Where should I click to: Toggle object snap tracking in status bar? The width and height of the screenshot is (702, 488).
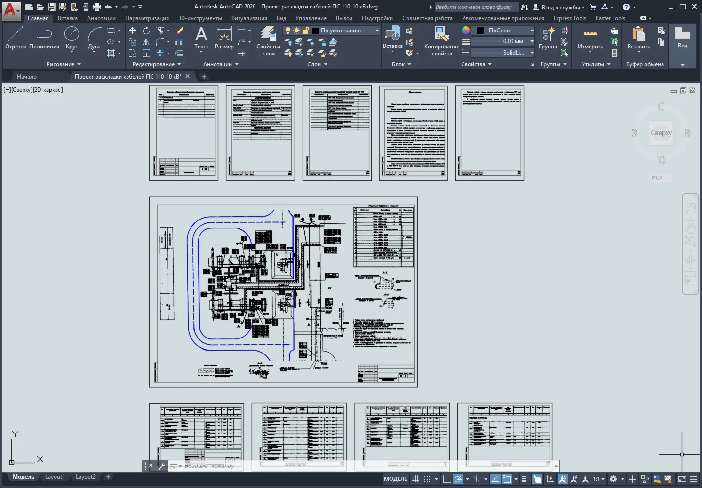(x=495, y=479)
